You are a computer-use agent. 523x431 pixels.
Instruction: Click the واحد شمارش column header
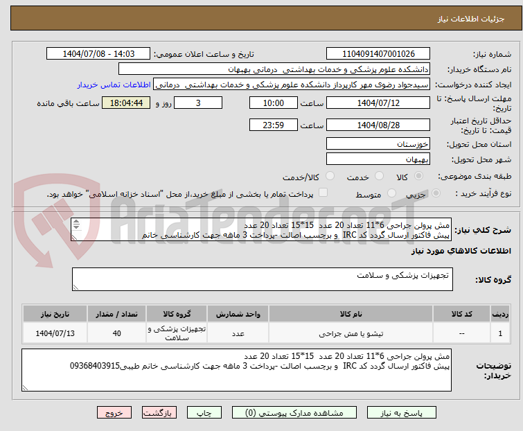click(238, 314)
